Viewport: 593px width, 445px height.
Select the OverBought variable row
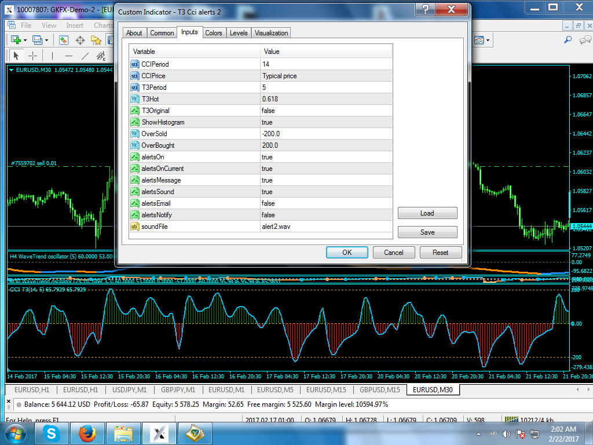point(261,145)
